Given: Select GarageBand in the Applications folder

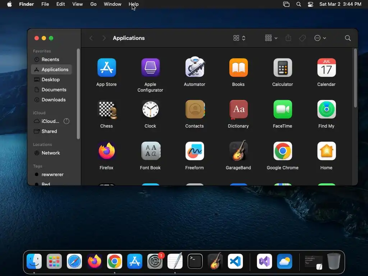Looking at the screenshot, I should (x=239, y=151).
